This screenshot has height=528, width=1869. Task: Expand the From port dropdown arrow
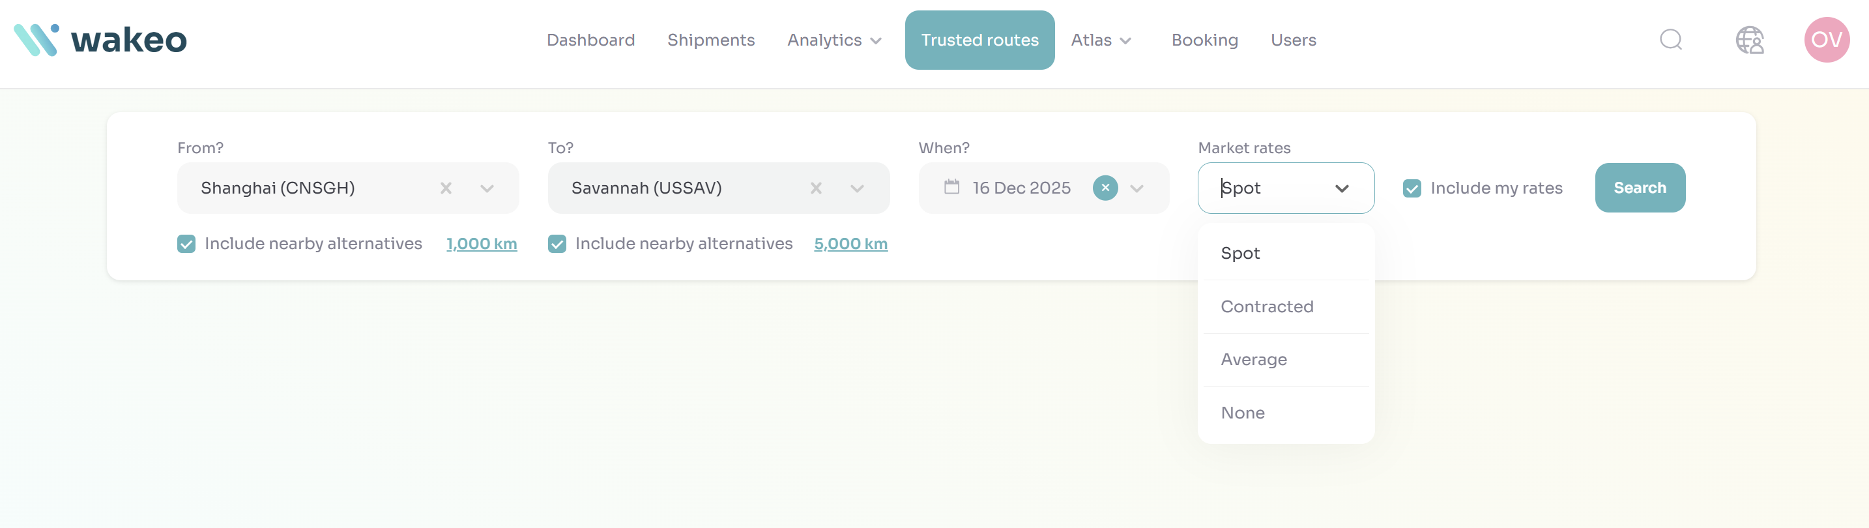(487, 188)
